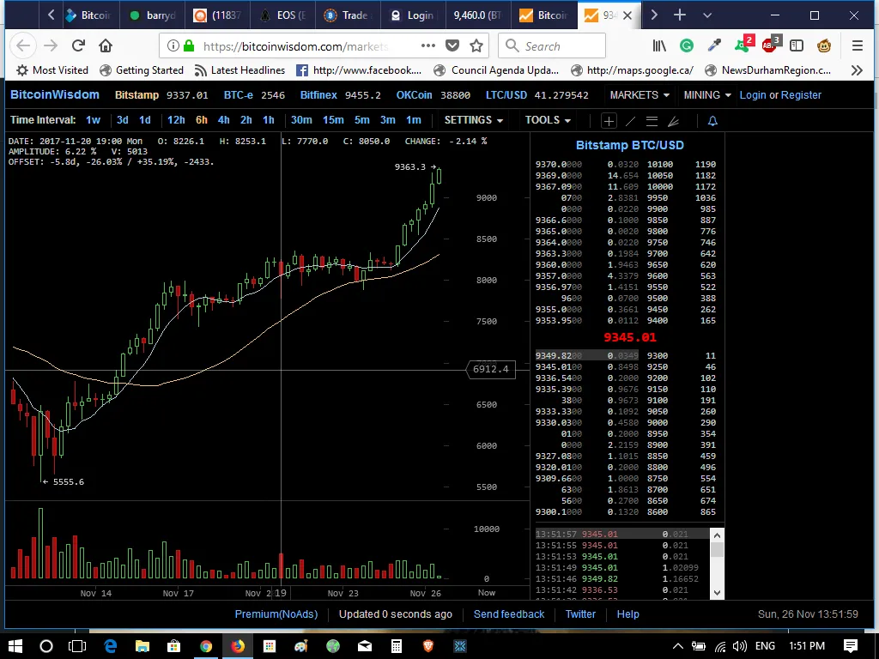
Task: Switch chart to 15m interval
Action: [x=333, y=120]
